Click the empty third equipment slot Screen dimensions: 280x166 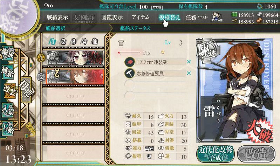[x=155, y=84]
